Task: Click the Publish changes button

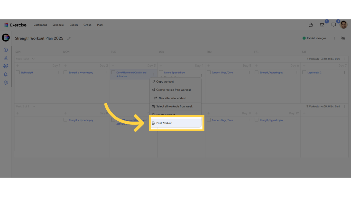Action: point(314,38)
